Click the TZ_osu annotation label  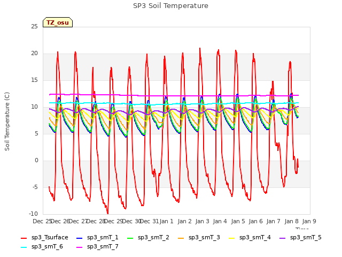pyautogui.click(x=58, y=22)
